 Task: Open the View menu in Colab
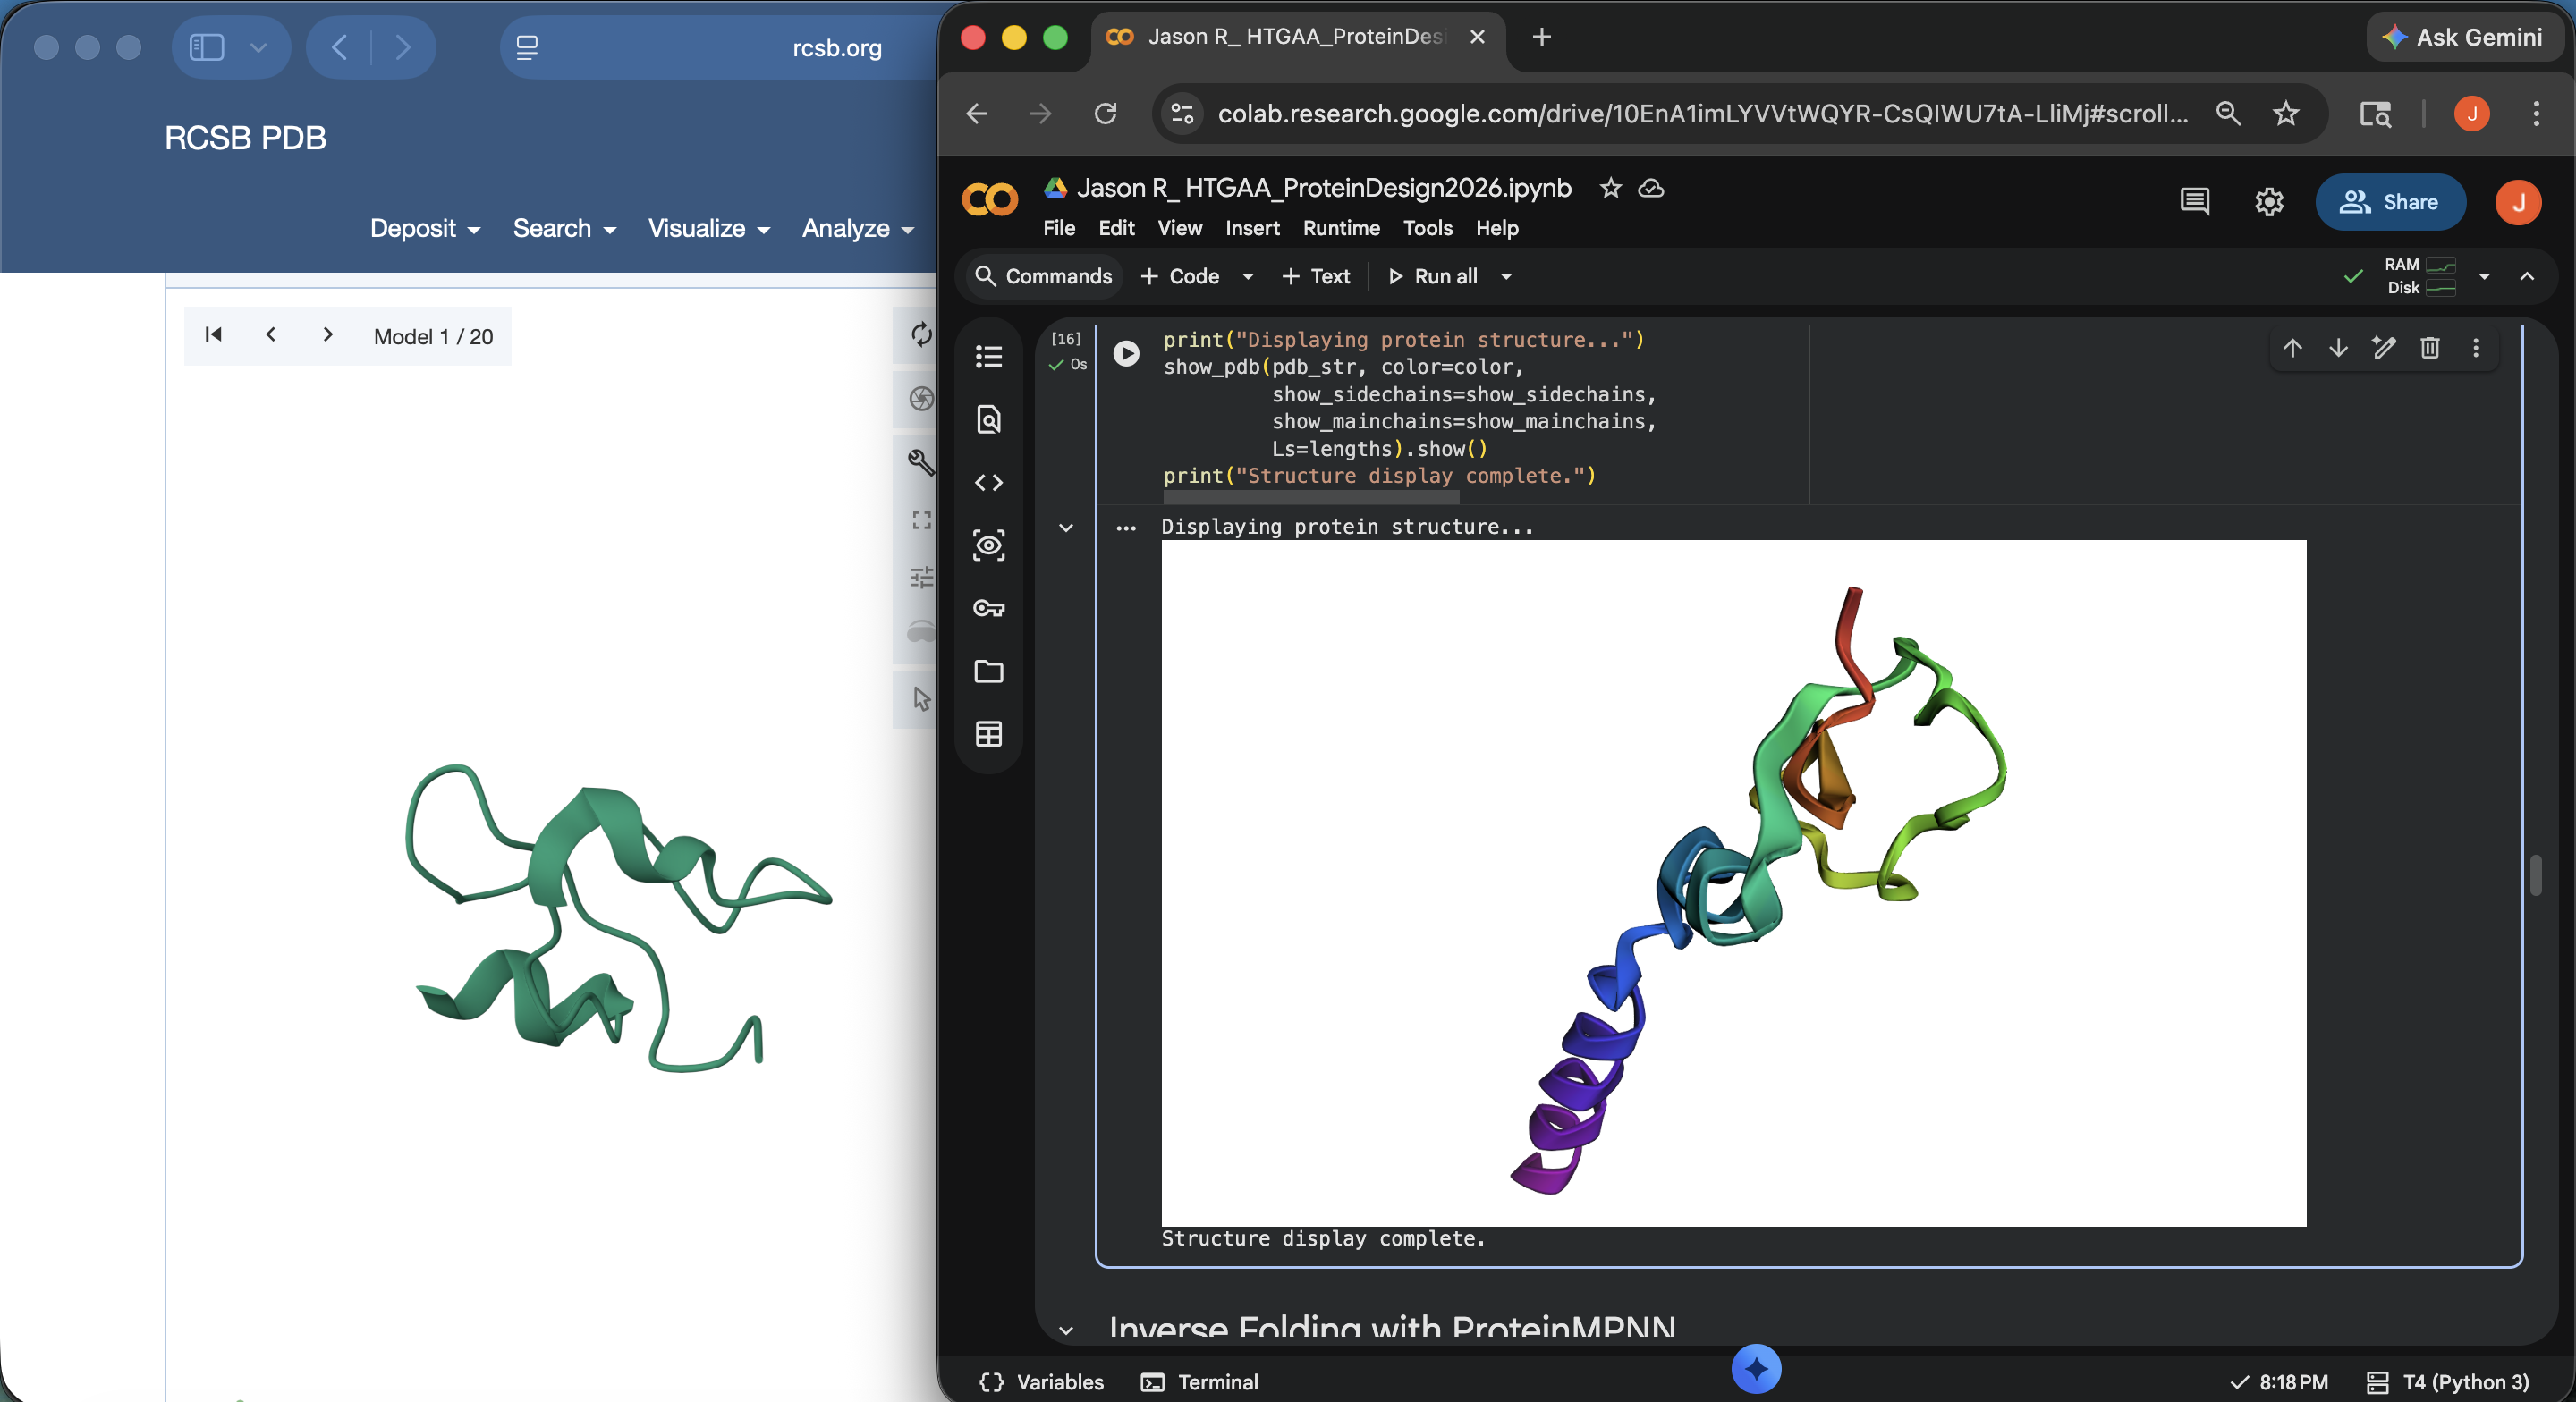pos(1180,228)
